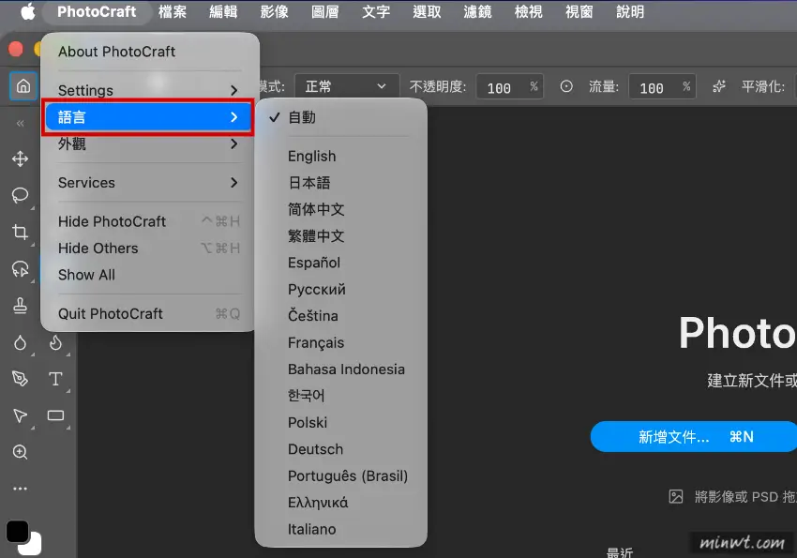The width and height of the screenshot is (797, 558).
Task: Click the 不透明度 value field
Action: (x=509, y=87)
